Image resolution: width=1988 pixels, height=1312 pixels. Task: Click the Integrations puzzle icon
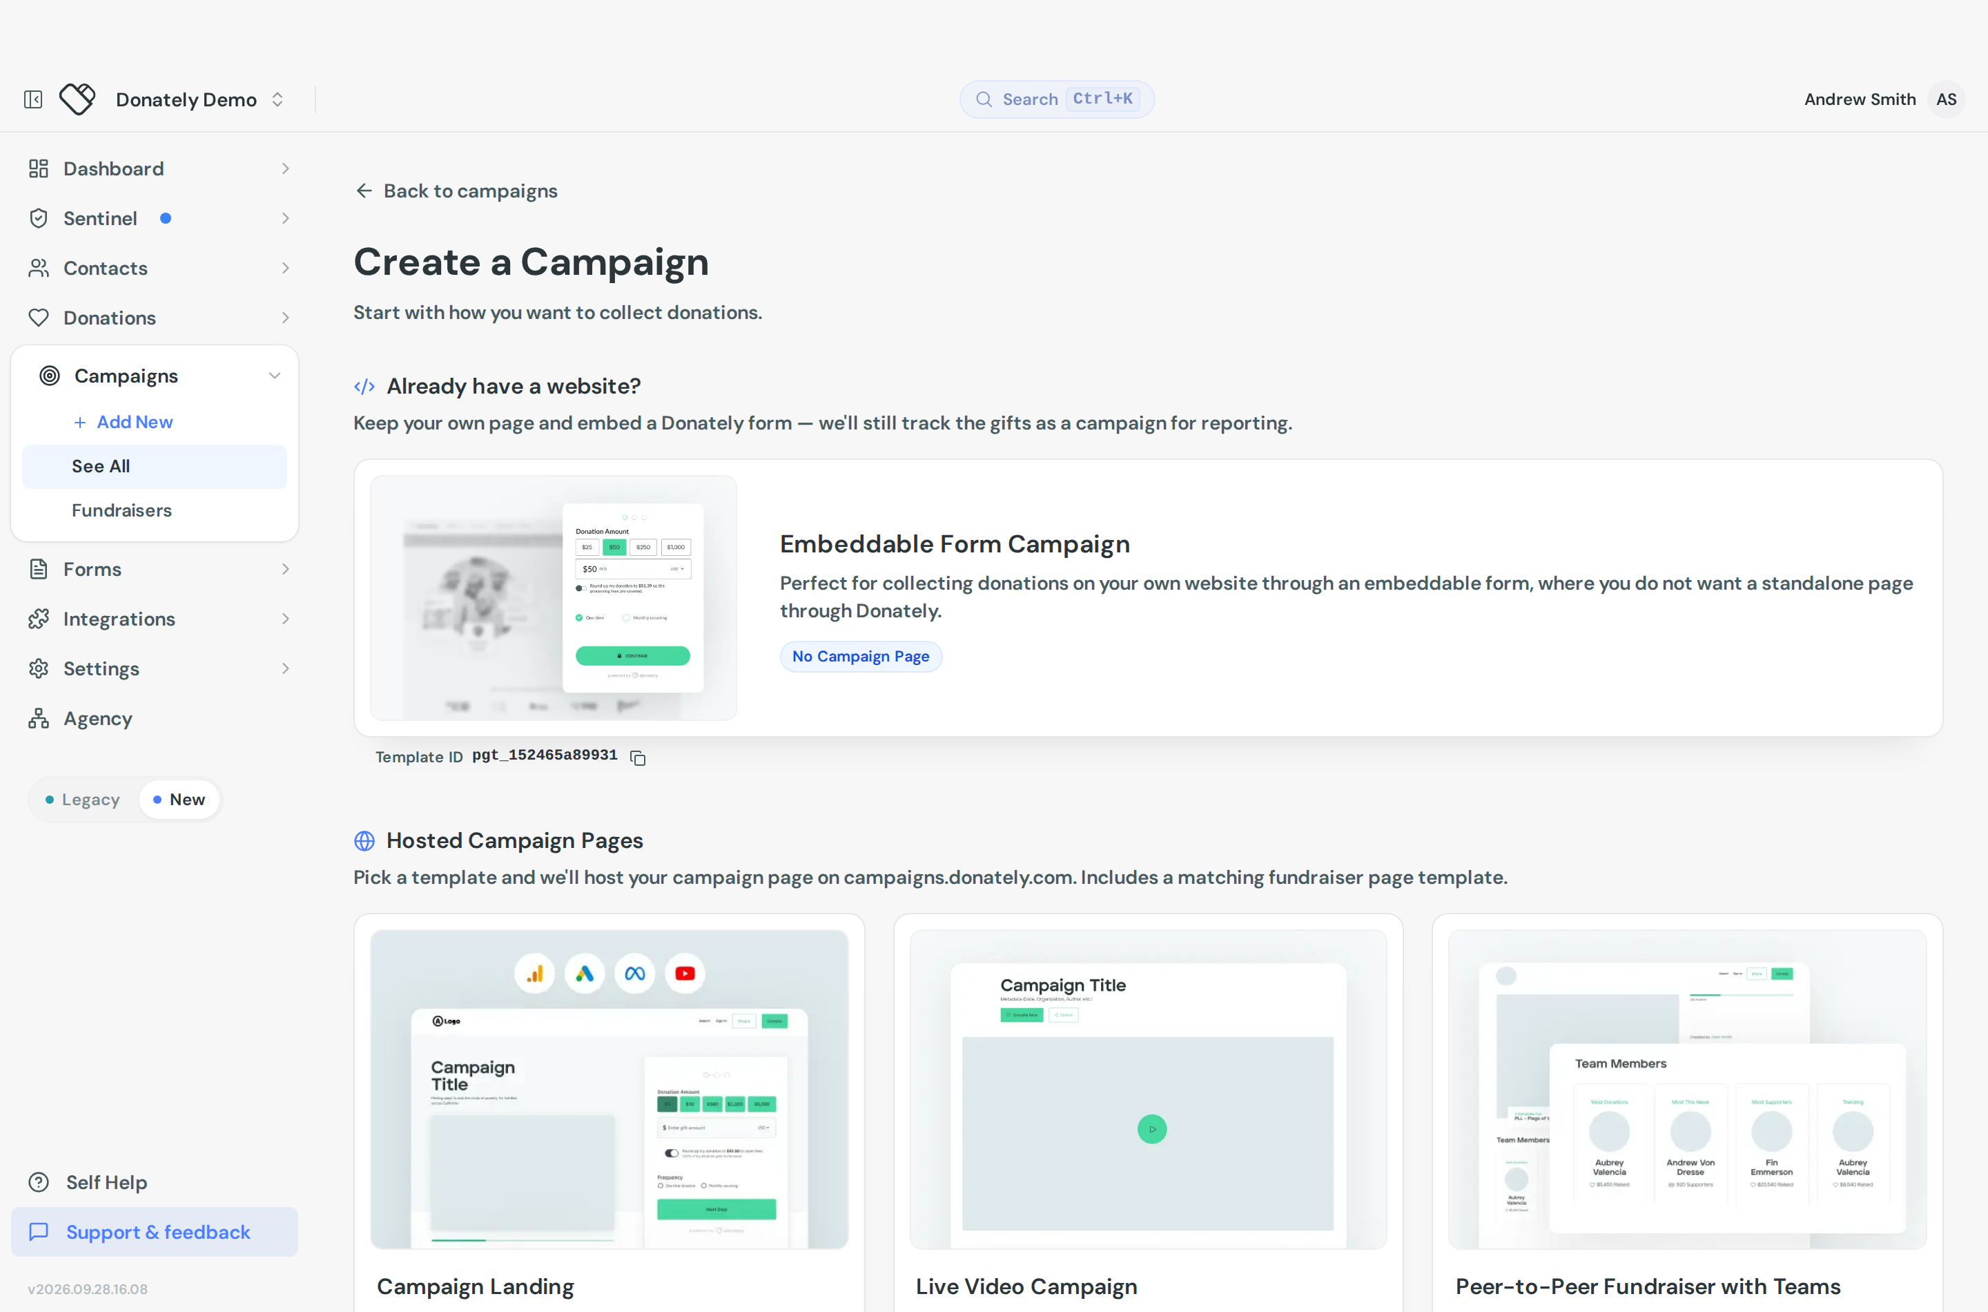[39, 619]
